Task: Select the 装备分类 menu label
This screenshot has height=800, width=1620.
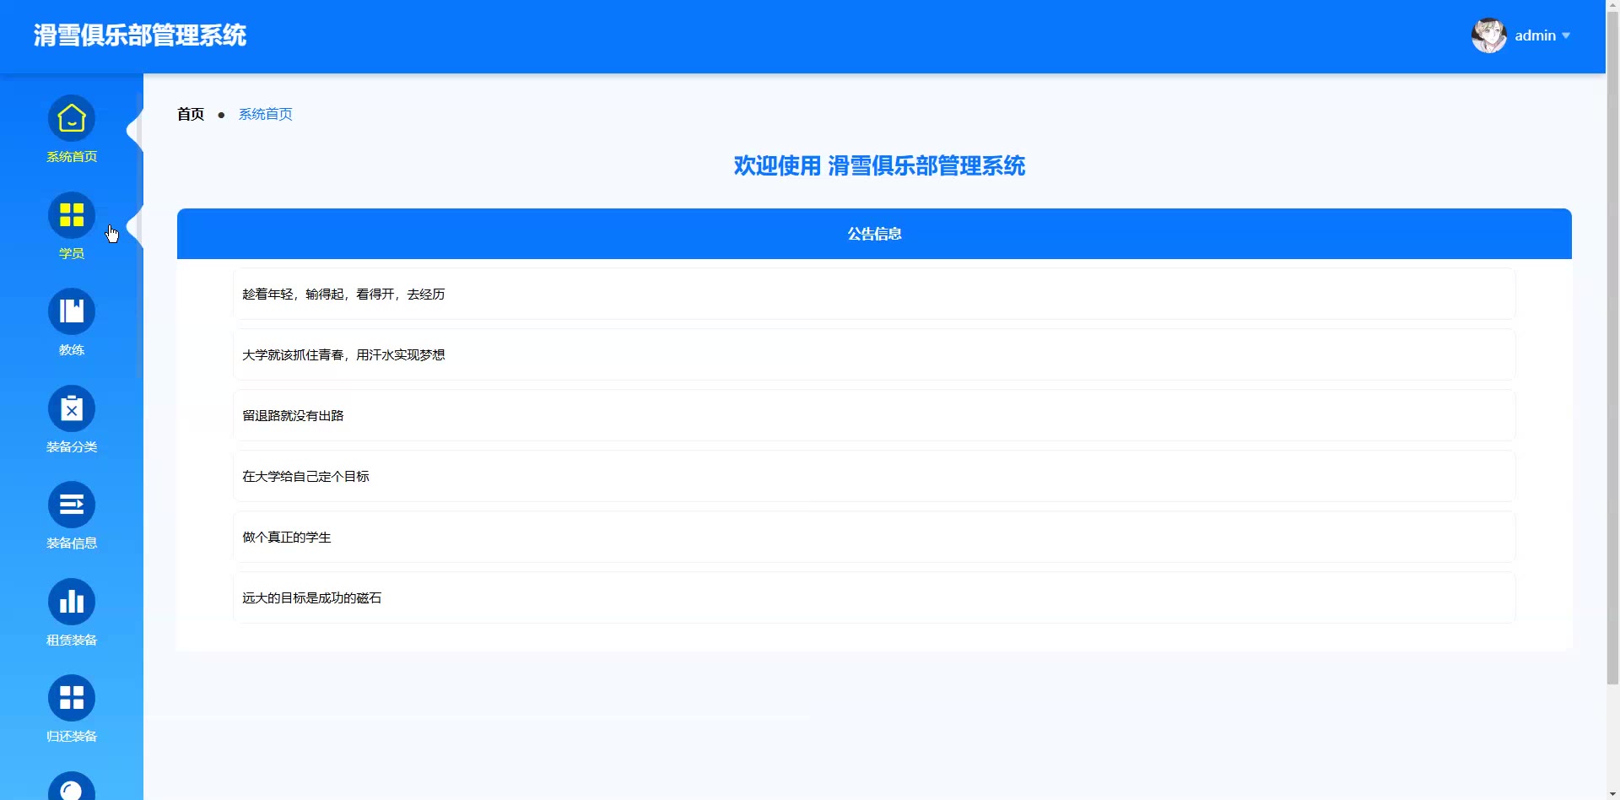Action: coord(72,446)
